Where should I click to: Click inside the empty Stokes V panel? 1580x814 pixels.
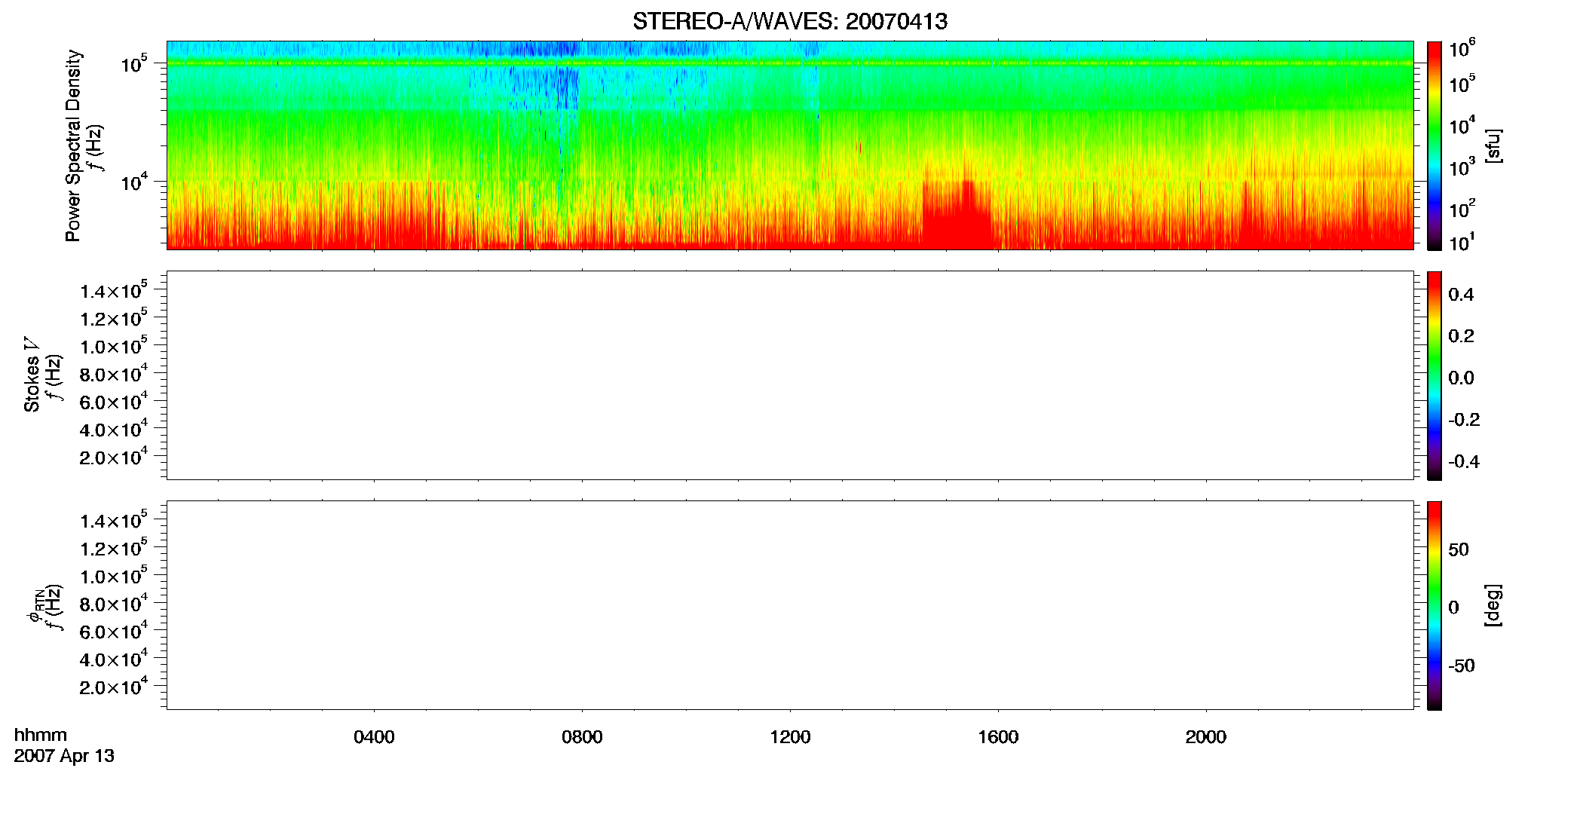[x=789, y=375]
